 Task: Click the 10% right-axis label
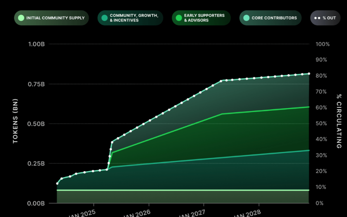pyautogui.click(x=321, y=187)
